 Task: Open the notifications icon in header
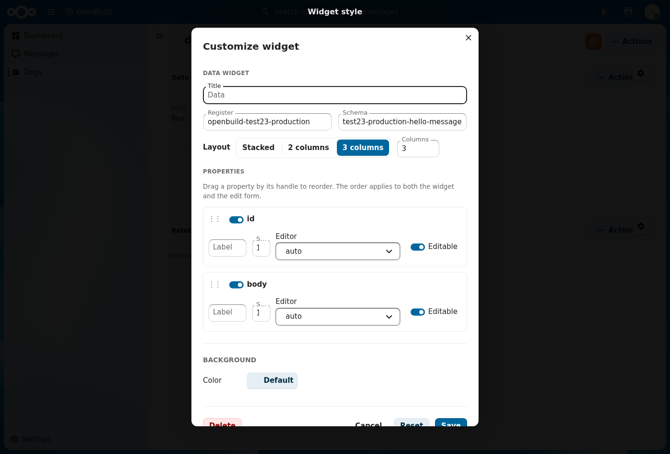tap(605, 12)
